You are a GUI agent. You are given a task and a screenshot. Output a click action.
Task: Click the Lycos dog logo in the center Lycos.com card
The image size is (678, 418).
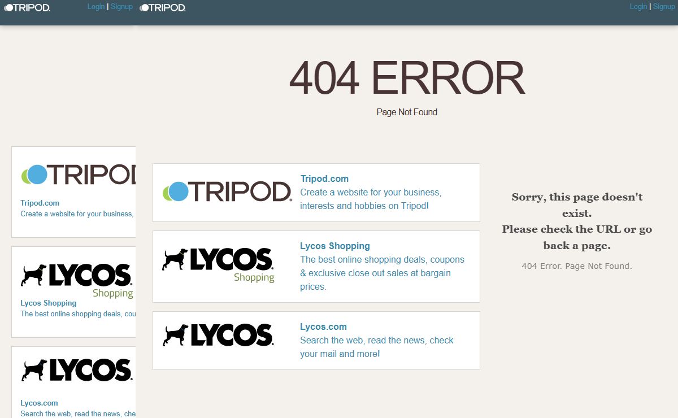coord(218,335)
